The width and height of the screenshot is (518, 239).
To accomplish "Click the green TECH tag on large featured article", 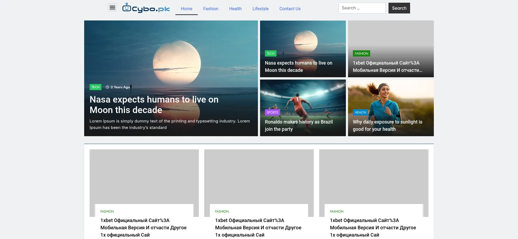I will 95,87.
